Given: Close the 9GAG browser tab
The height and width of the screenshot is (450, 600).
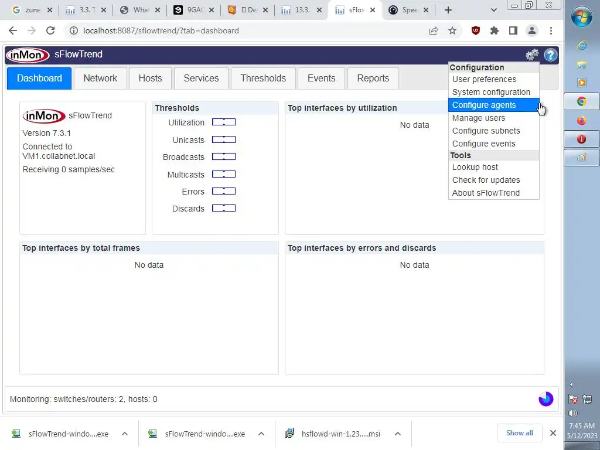Looking at the screenshot, I should [211, 11].
